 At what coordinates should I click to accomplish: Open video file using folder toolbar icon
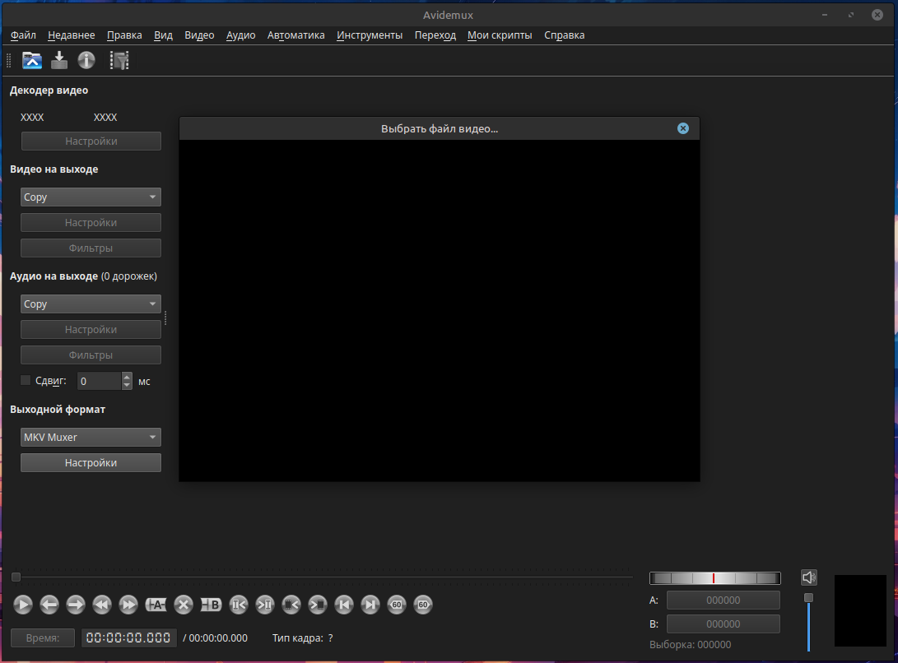pos(32,60)
